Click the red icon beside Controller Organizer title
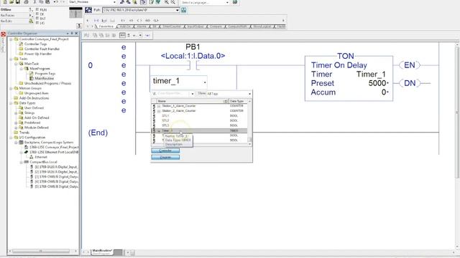This screenshot has height=258, width=460. tap(3, 34)
